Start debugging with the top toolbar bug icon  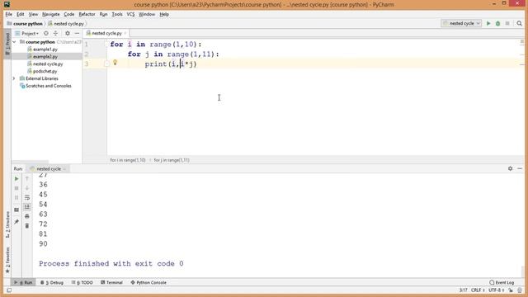pos(497,23)
